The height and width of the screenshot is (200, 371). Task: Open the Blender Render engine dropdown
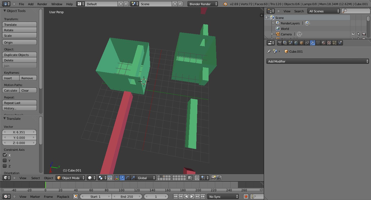click(x=203, y=4)
